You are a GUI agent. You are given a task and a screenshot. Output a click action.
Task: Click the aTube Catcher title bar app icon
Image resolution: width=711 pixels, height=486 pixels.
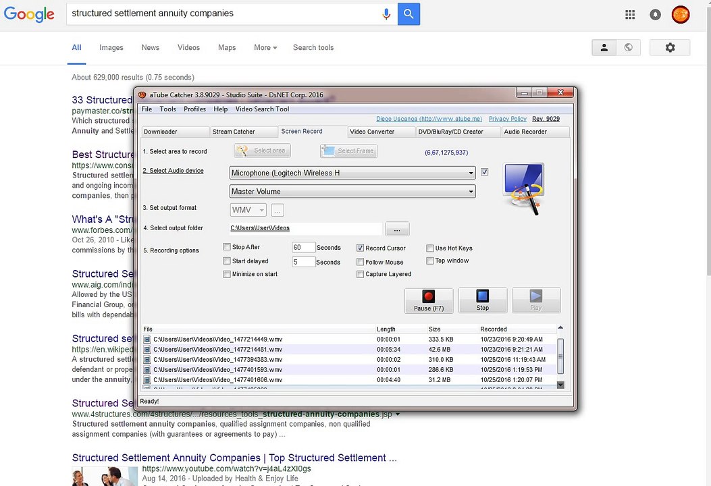[142, 94]
